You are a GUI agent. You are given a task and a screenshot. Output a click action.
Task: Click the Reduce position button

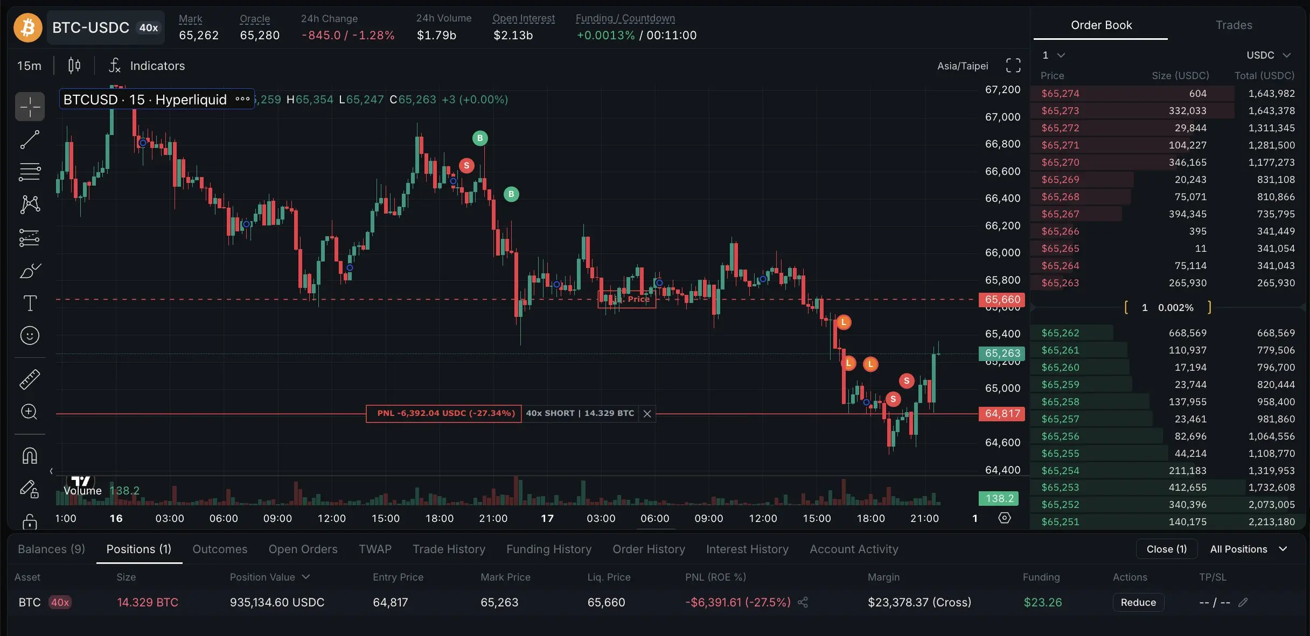1138,602
